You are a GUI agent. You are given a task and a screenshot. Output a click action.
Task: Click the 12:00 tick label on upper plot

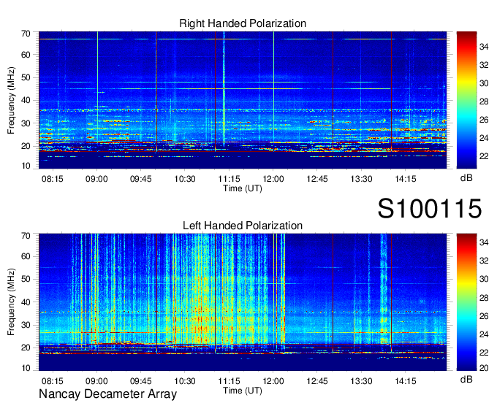point(273,179)
